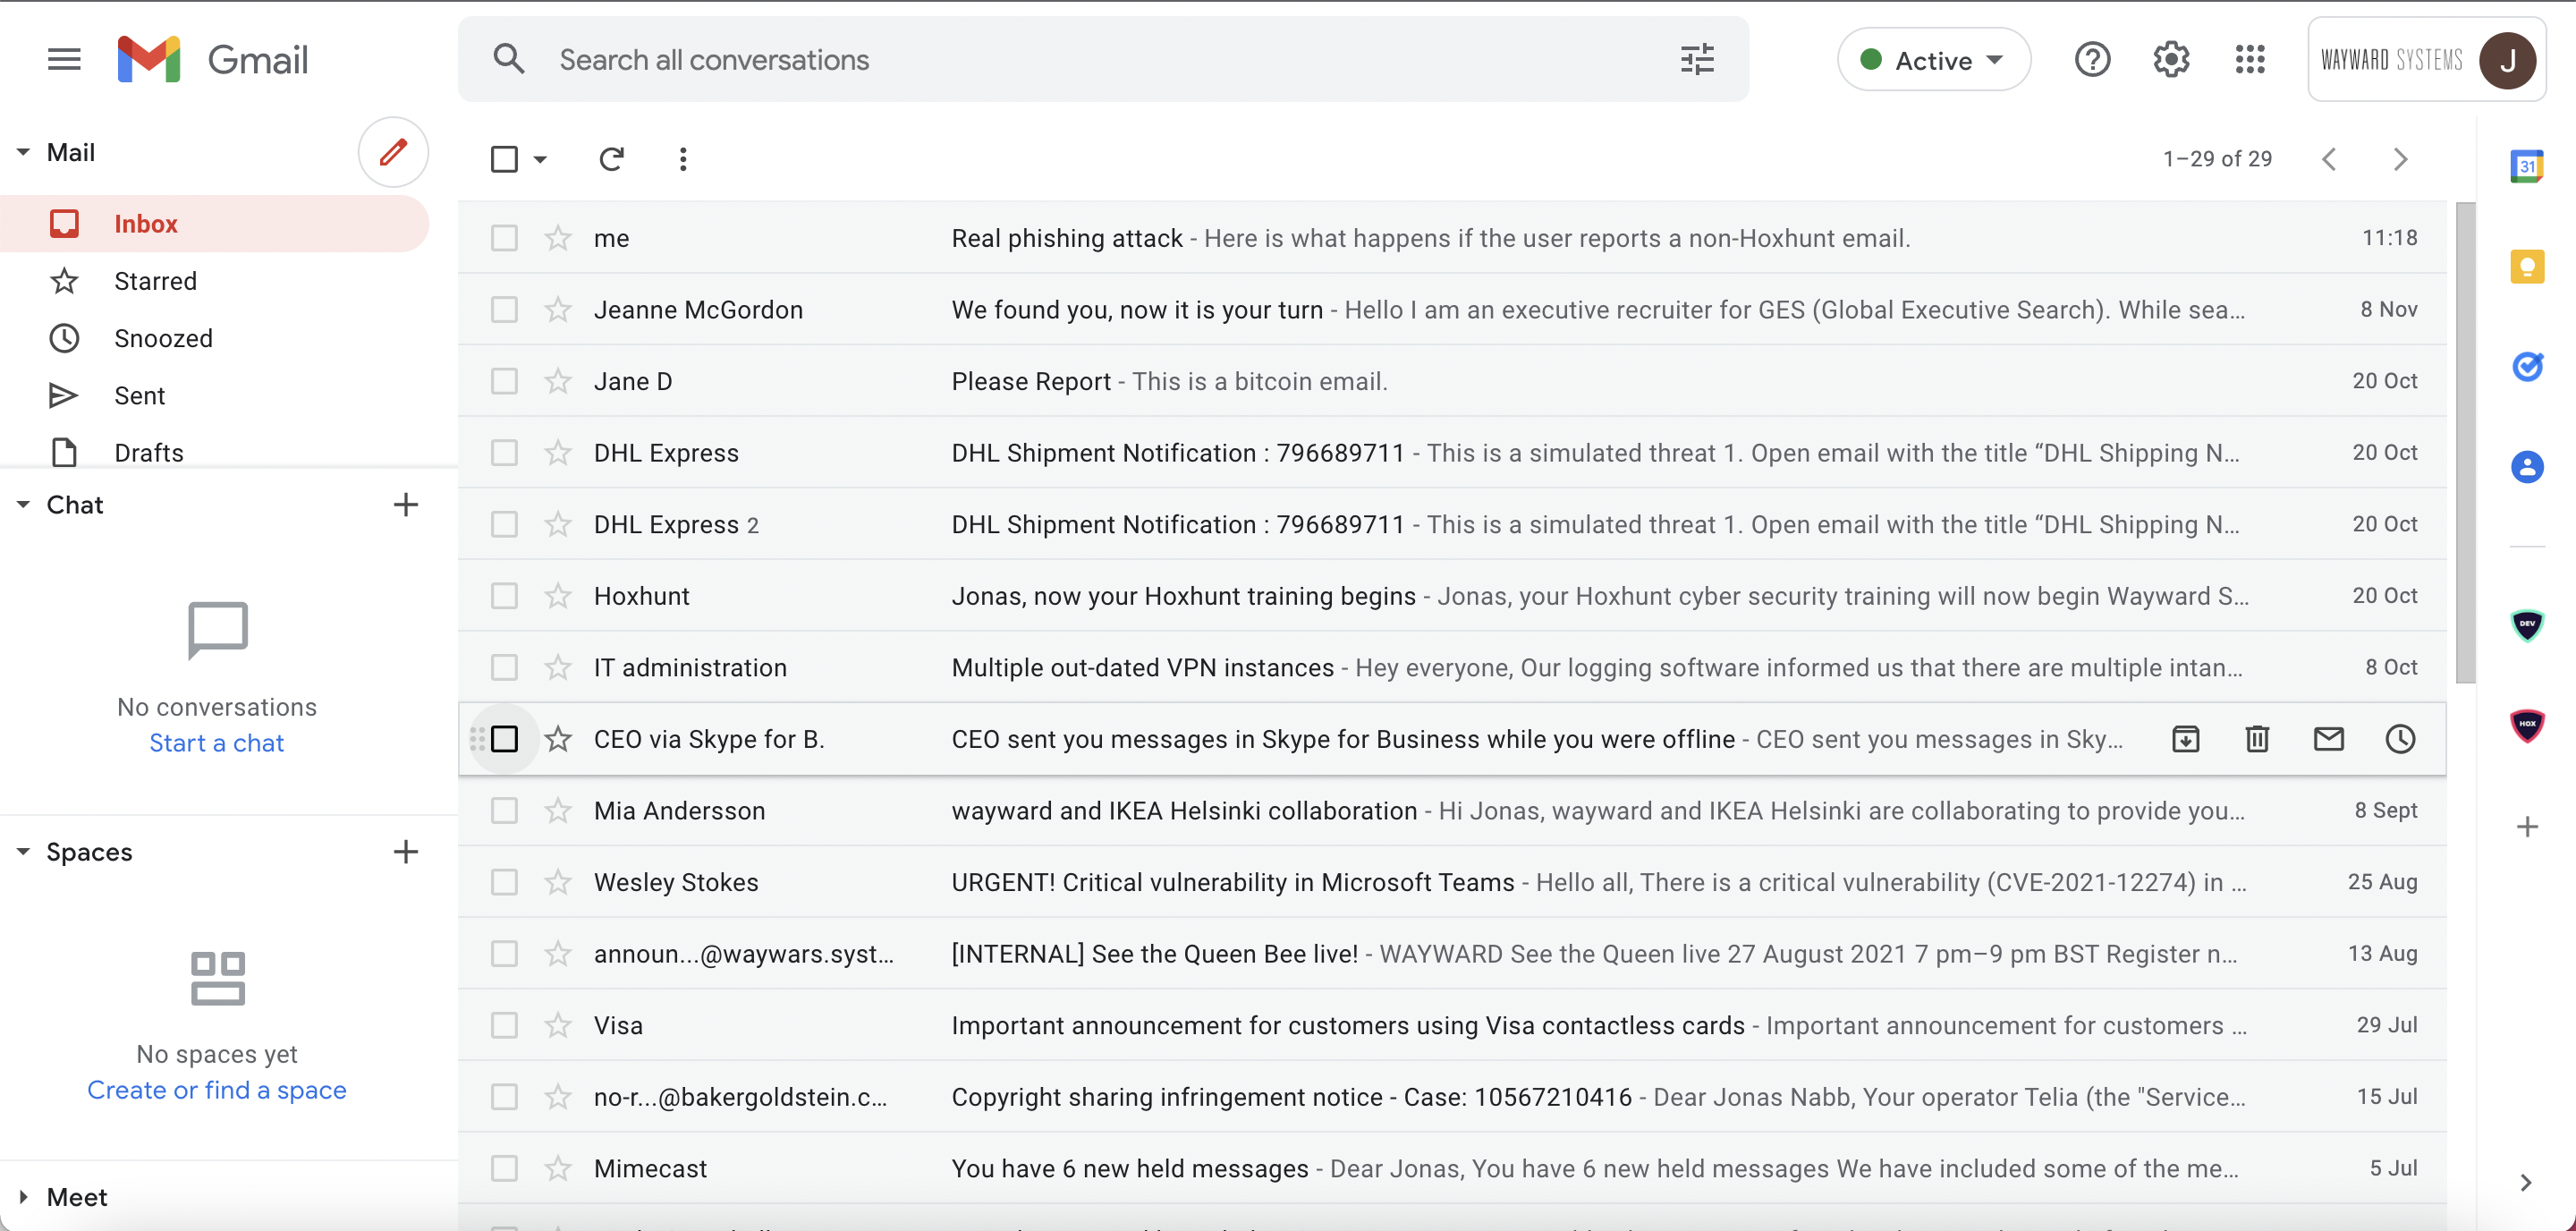Snooze the CEO via Skype email
Screen dimensions: 2576x1231
tap(2400, 739)
